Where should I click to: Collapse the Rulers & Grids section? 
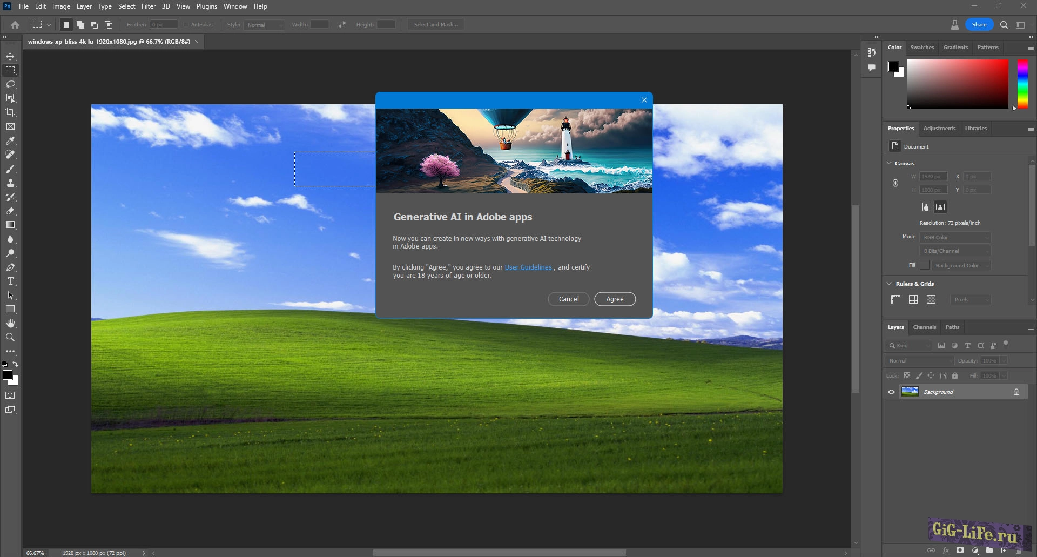pos(890,284)
